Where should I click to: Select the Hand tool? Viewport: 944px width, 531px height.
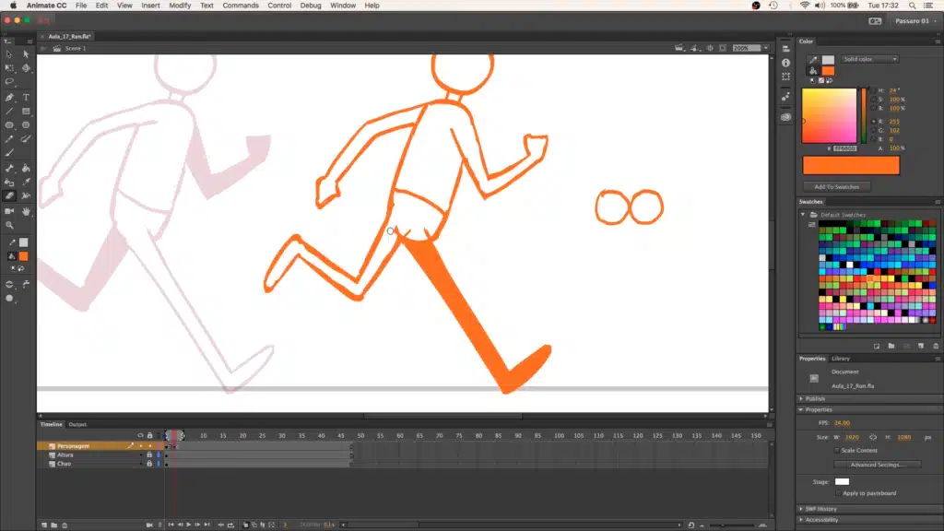(26, 211)
